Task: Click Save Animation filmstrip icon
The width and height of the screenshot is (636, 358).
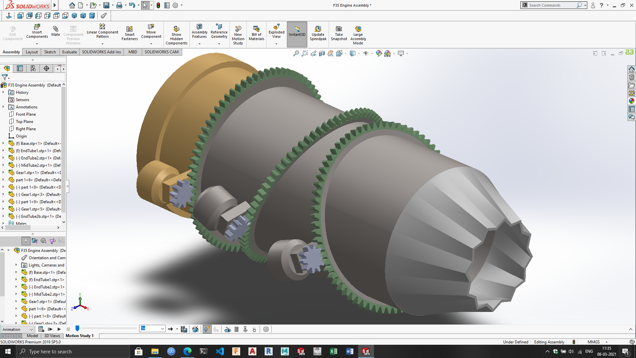Action: click(x=184, y=329)
